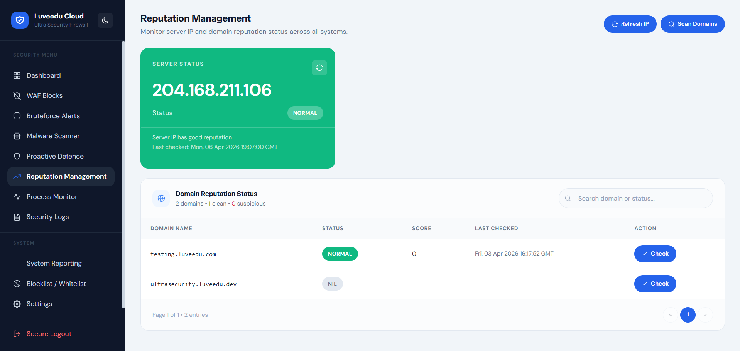Click the Refresh IP button
This screenshot has width=740, height=351.
pos(630,24)
